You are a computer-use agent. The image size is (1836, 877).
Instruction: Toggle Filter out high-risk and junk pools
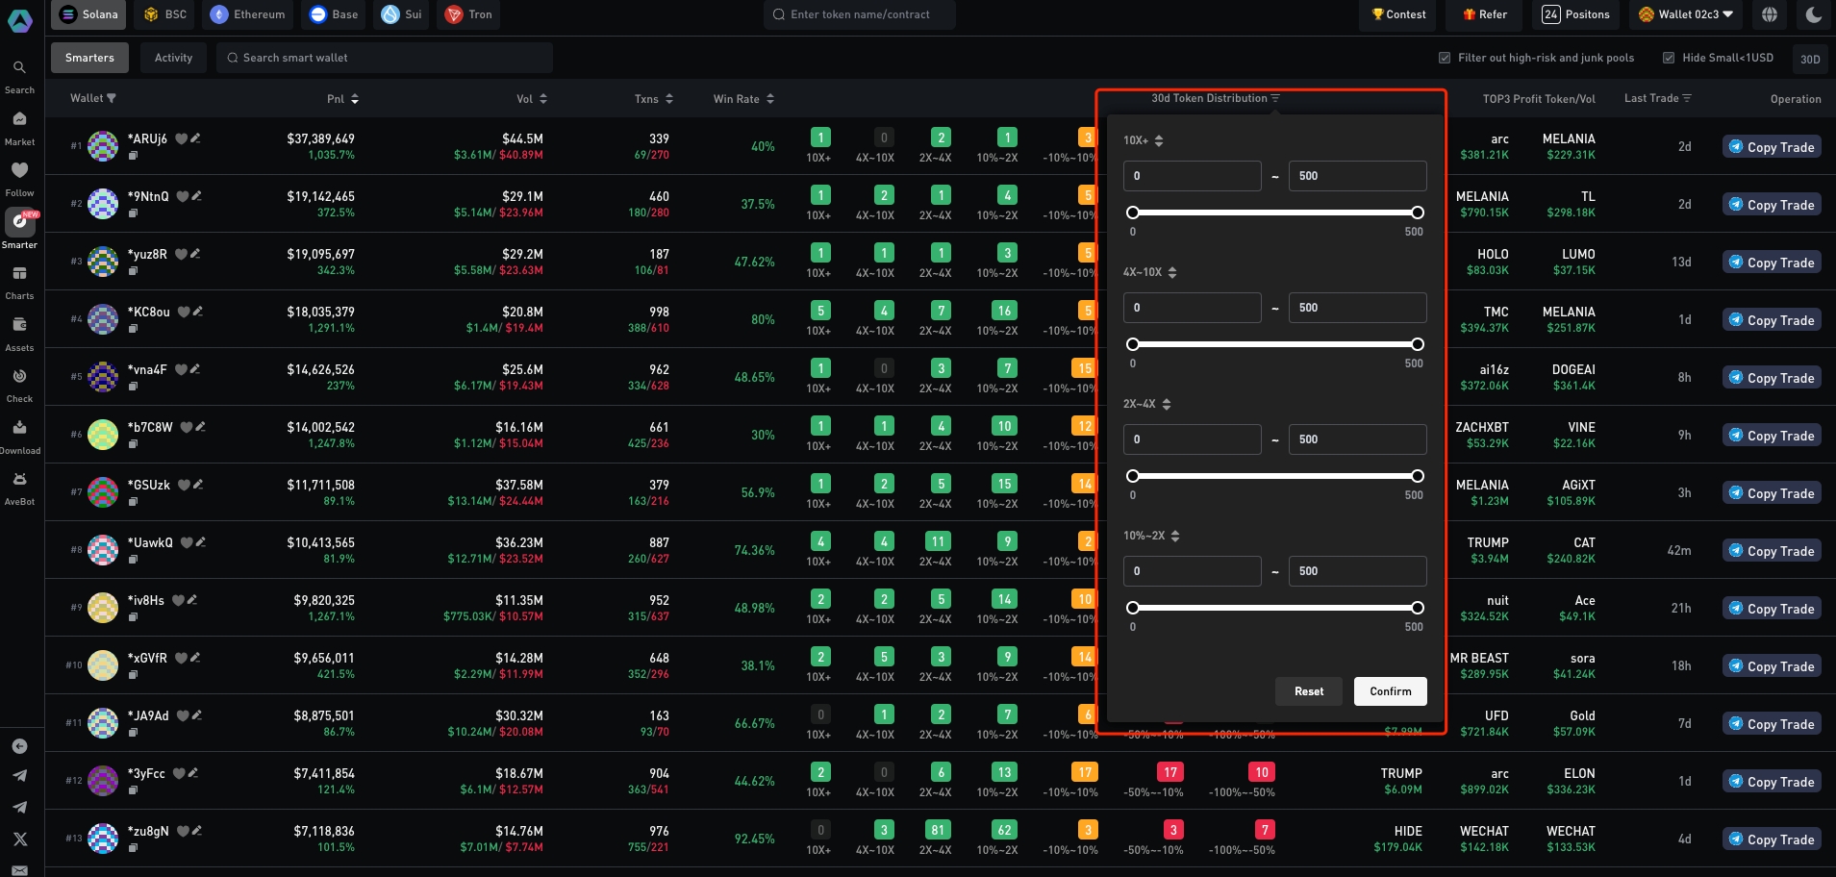click(x=1445, y=58)
